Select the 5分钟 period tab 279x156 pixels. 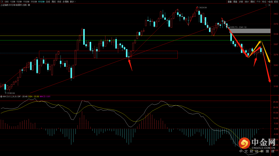(19, 2)
